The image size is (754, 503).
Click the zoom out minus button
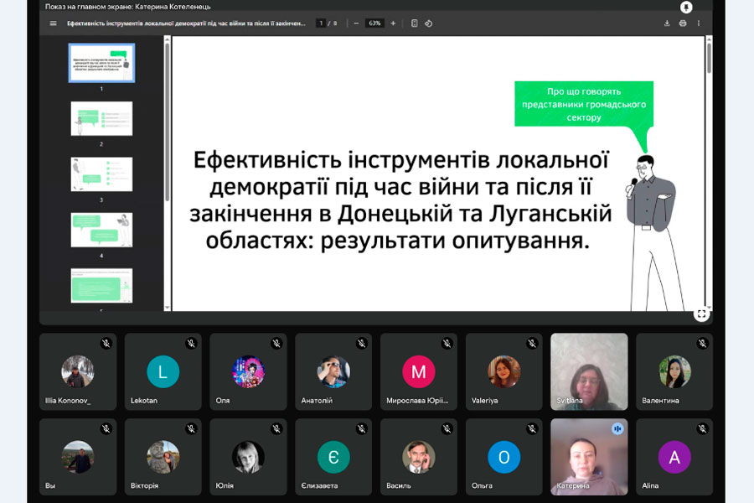click(x=356, y=23)
